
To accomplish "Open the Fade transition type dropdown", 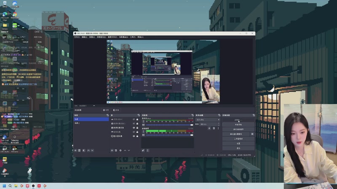I will [208, 120].
